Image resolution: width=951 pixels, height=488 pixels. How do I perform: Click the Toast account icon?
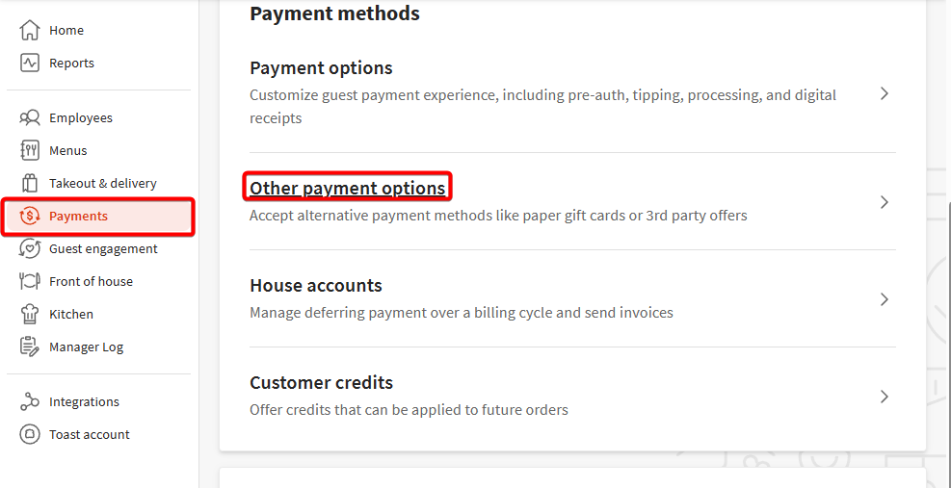pyautogui.click(x=30, y=434)
